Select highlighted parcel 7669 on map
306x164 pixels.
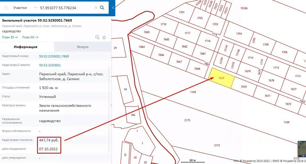pos(221,78)
